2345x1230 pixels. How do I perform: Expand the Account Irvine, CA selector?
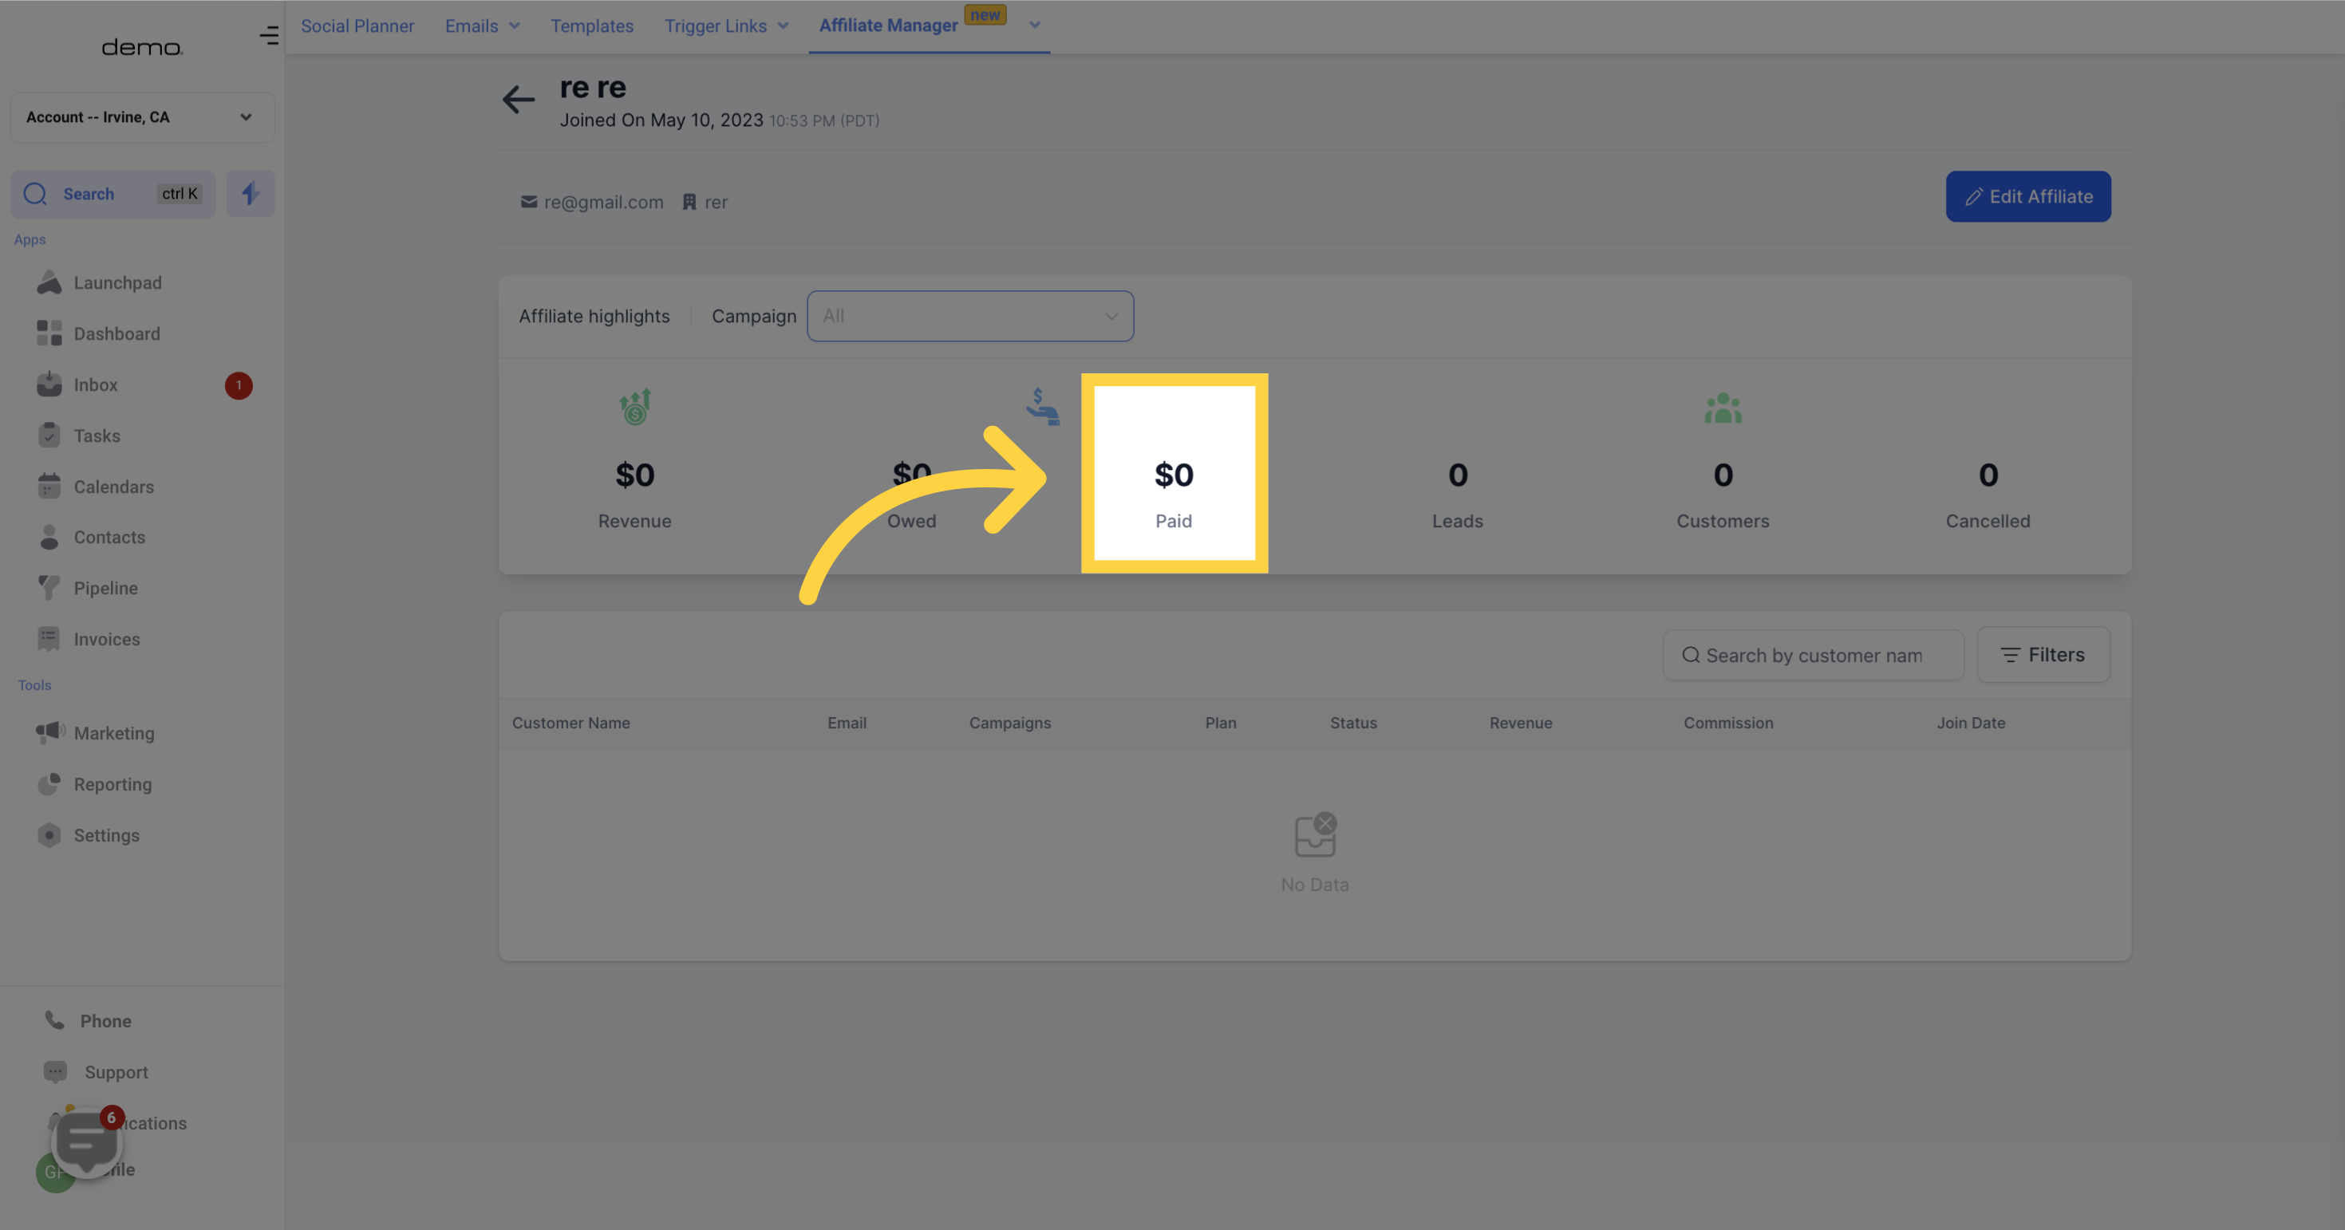142,117
